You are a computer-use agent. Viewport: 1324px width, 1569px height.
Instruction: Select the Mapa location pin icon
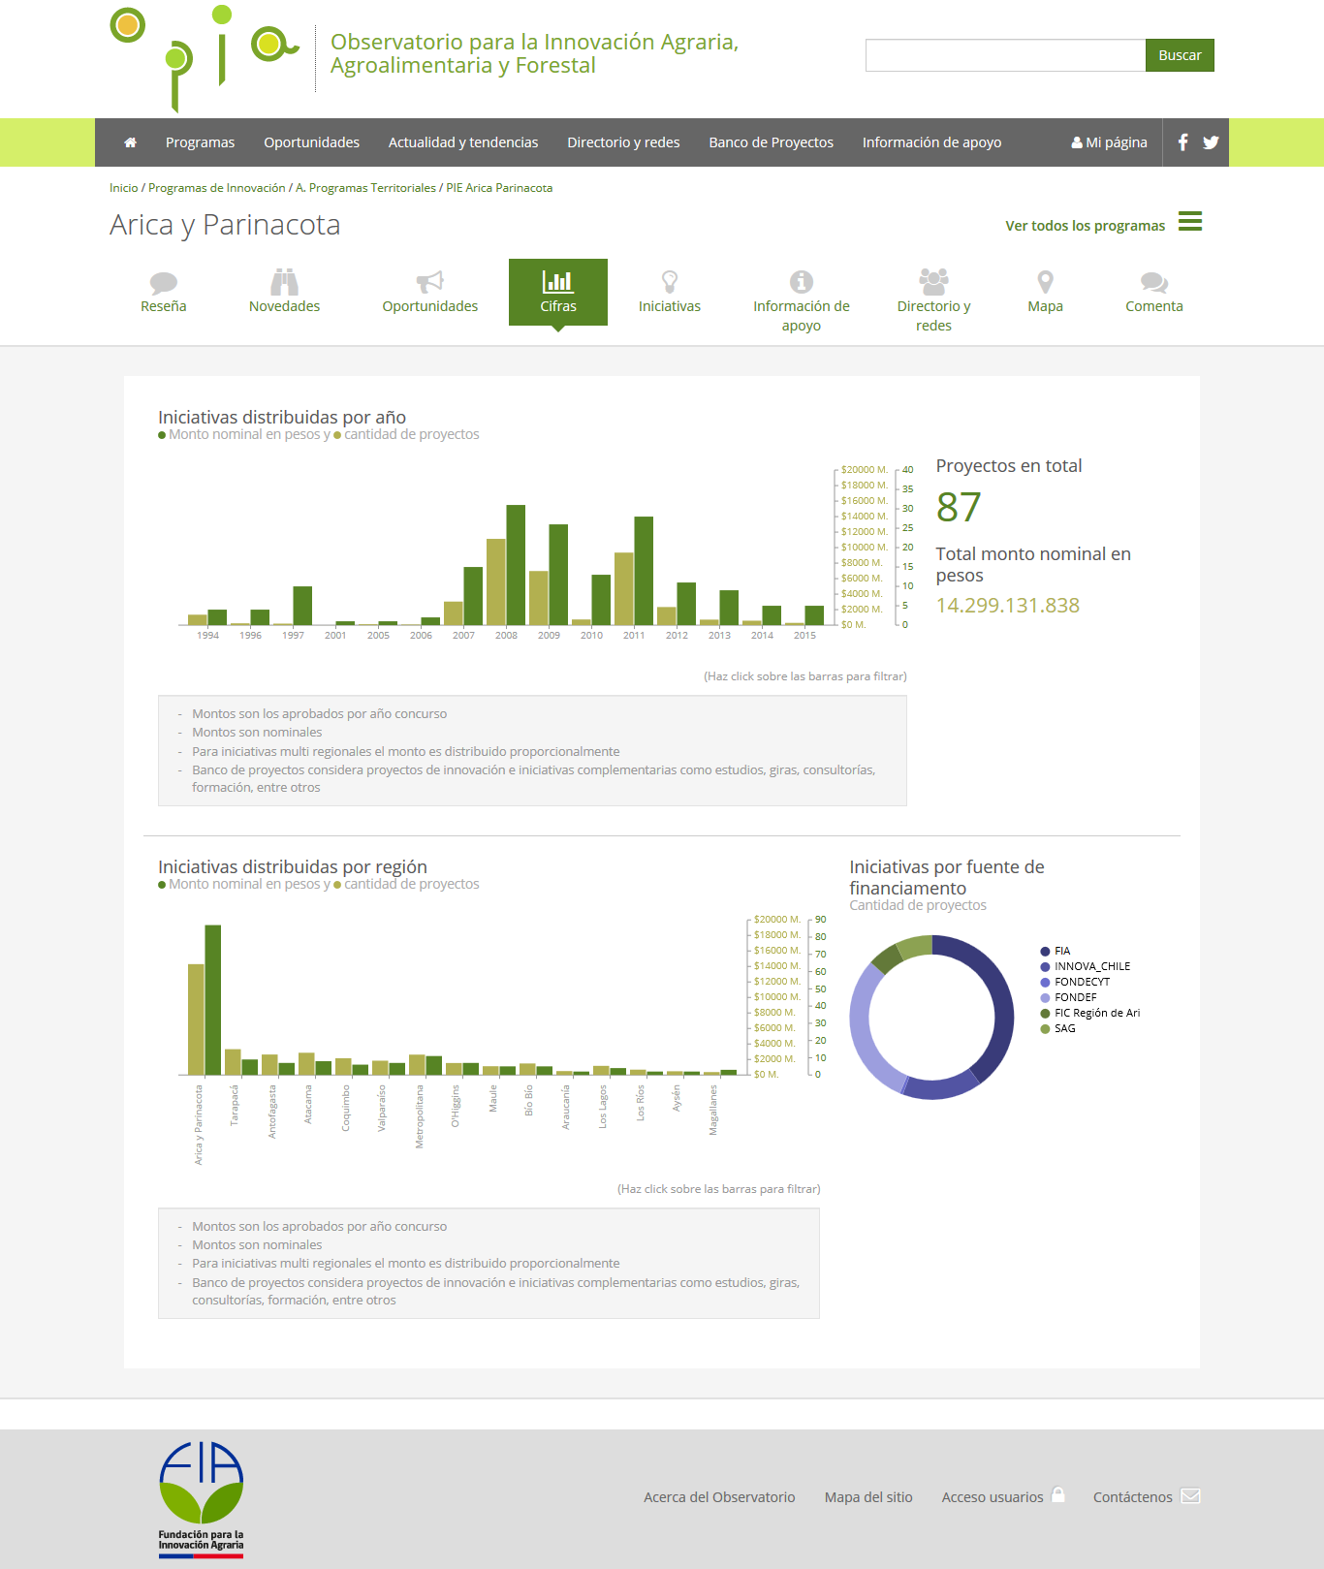pyautogui.click(x=1045, y=282)
